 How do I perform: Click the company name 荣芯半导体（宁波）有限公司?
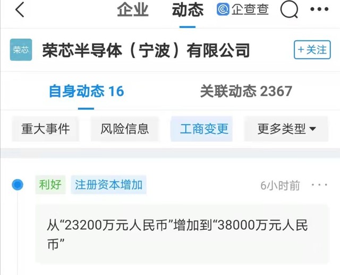coord(146,51)
